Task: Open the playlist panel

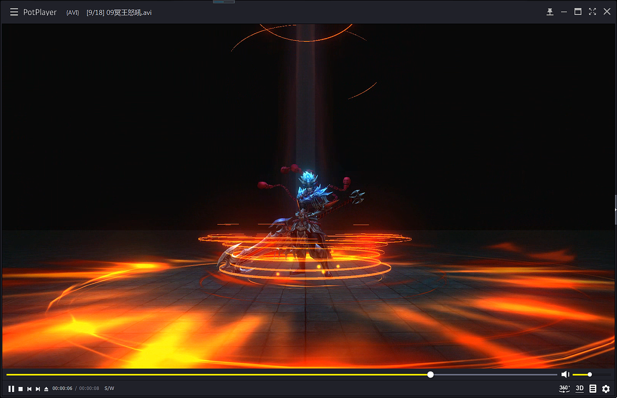Action: (593, 388)
